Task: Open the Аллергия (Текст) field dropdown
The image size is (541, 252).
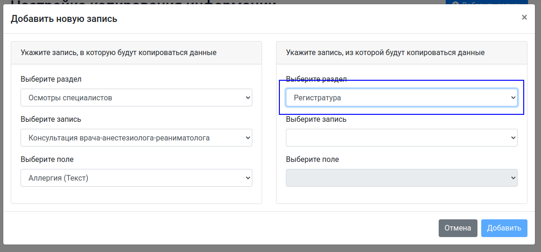Action: [136, 178]
